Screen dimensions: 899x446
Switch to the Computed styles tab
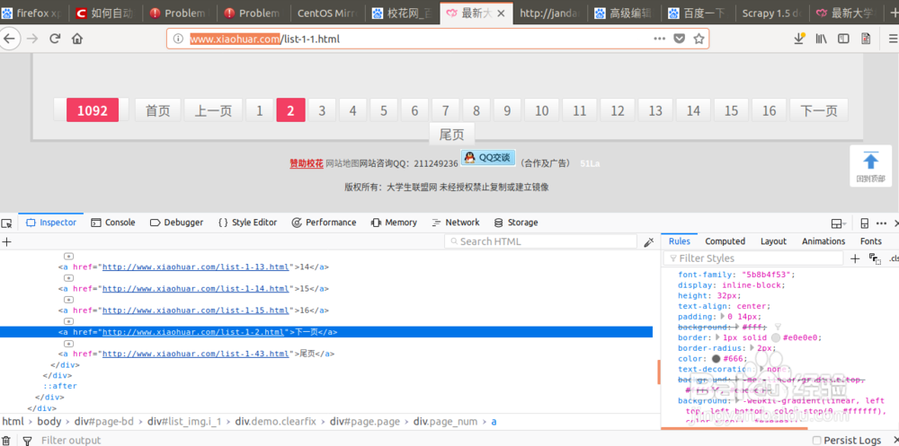725,241
